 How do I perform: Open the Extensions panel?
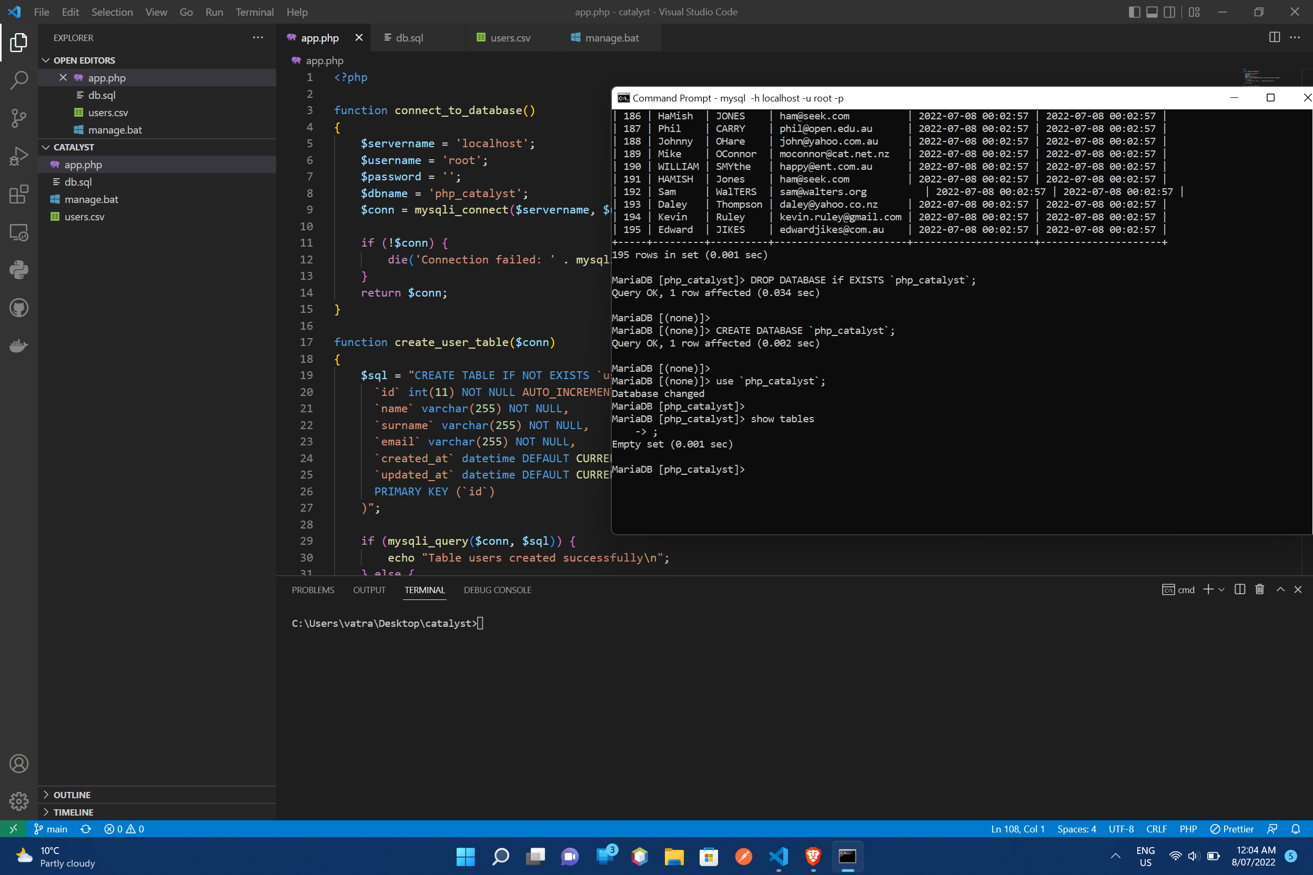[18, 194]
